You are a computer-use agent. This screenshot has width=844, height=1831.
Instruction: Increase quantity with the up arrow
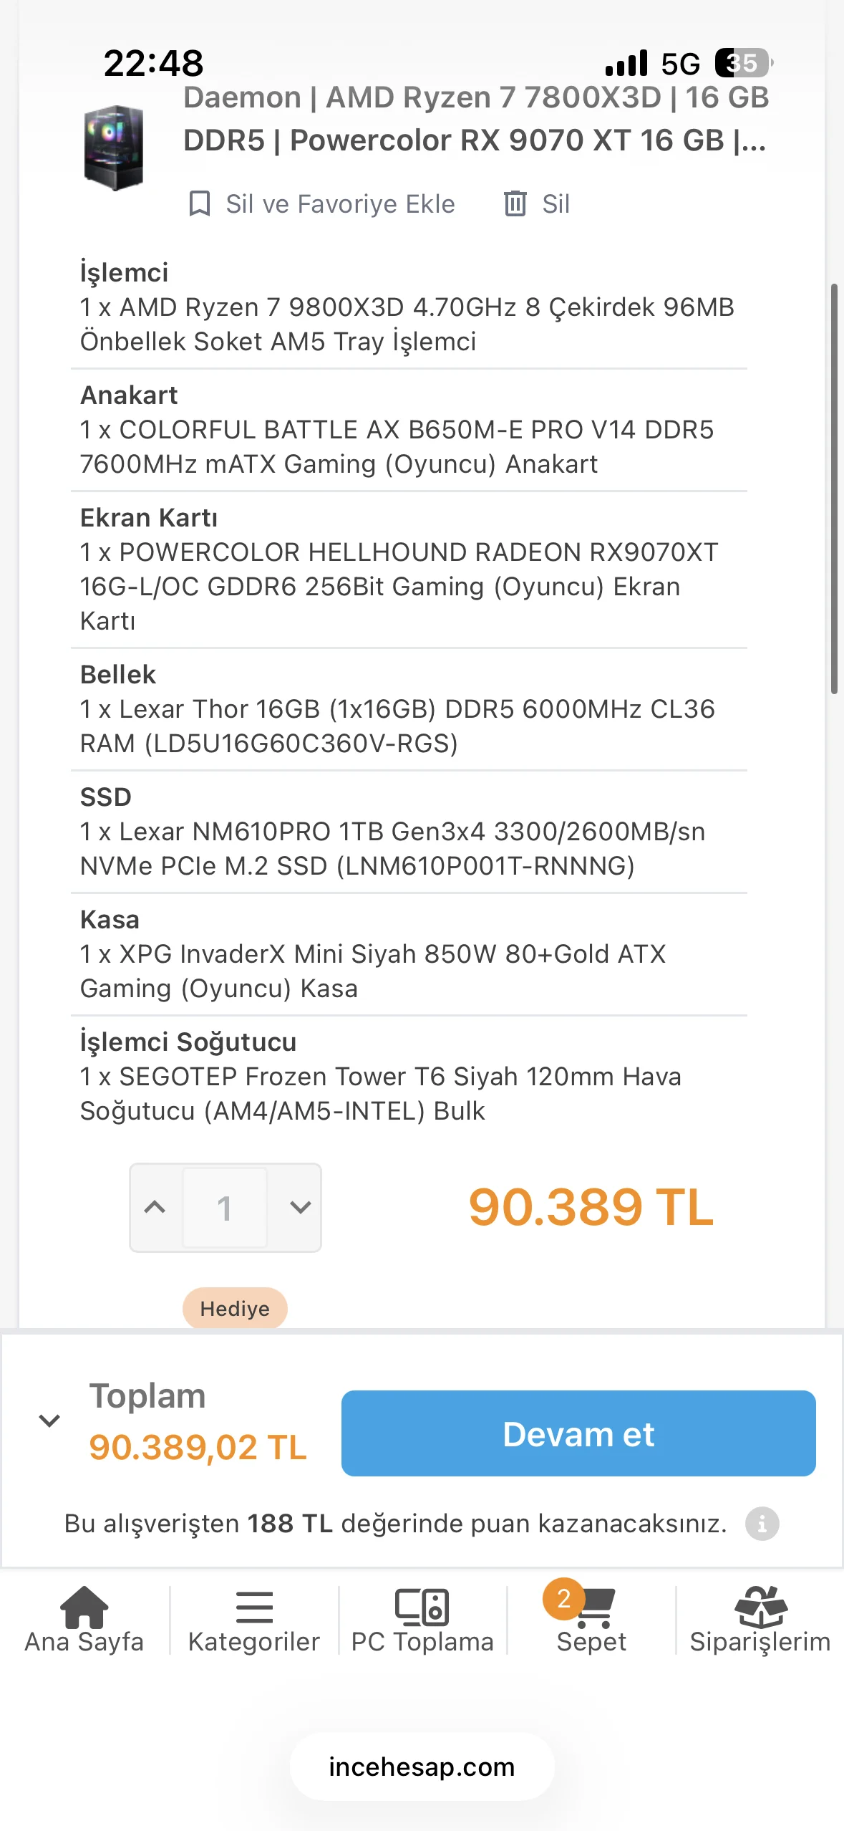click(x=155, y=1207)
